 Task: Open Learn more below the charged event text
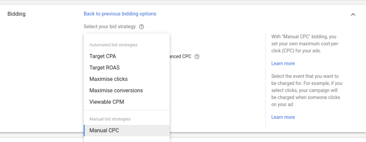click(283, 117)
